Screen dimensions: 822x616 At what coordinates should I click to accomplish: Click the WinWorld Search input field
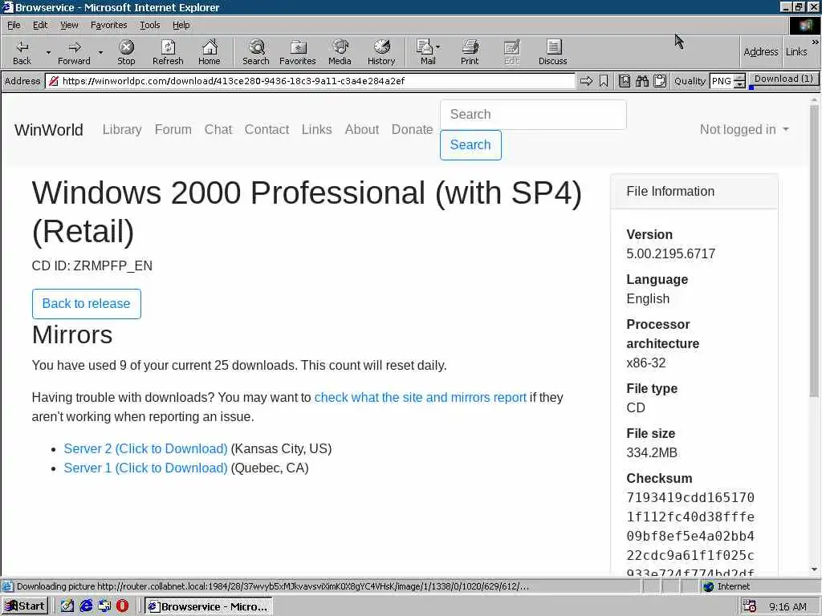(533, 114)
